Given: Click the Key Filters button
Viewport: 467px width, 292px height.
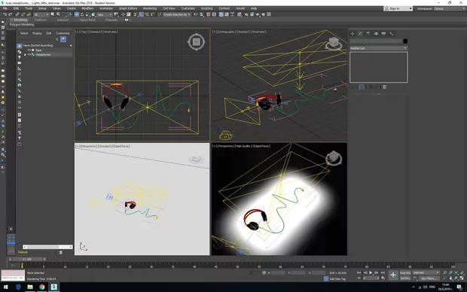Looking at the screenshot, I should (x=429, y=278).
